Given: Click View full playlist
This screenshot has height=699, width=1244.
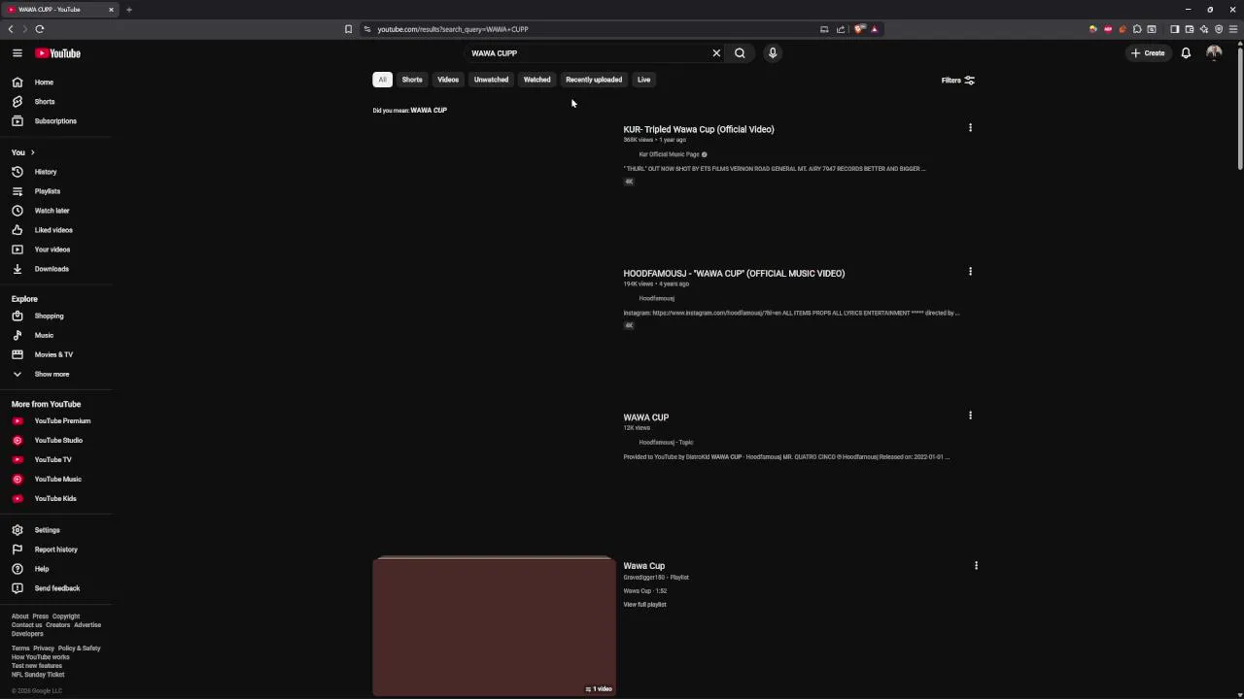Looking at the screenshot, I should point(645,605).
